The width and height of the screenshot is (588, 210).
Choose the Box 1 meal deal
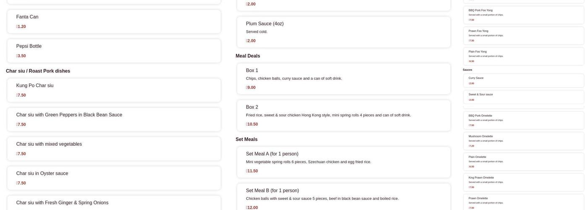[x=344, y=79]
